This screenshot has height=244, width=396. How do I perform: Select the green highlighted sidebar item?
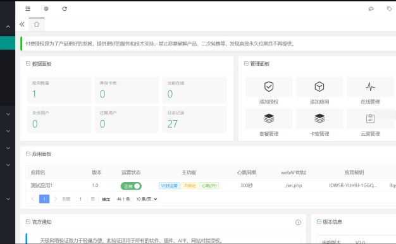point(8,43)
